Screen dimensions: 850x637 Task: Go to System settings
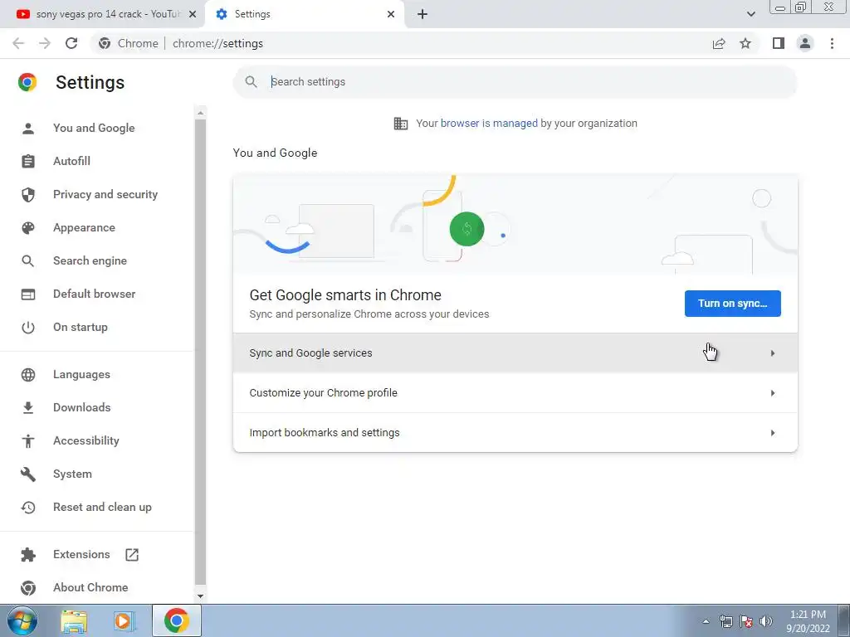pos(72,474)
